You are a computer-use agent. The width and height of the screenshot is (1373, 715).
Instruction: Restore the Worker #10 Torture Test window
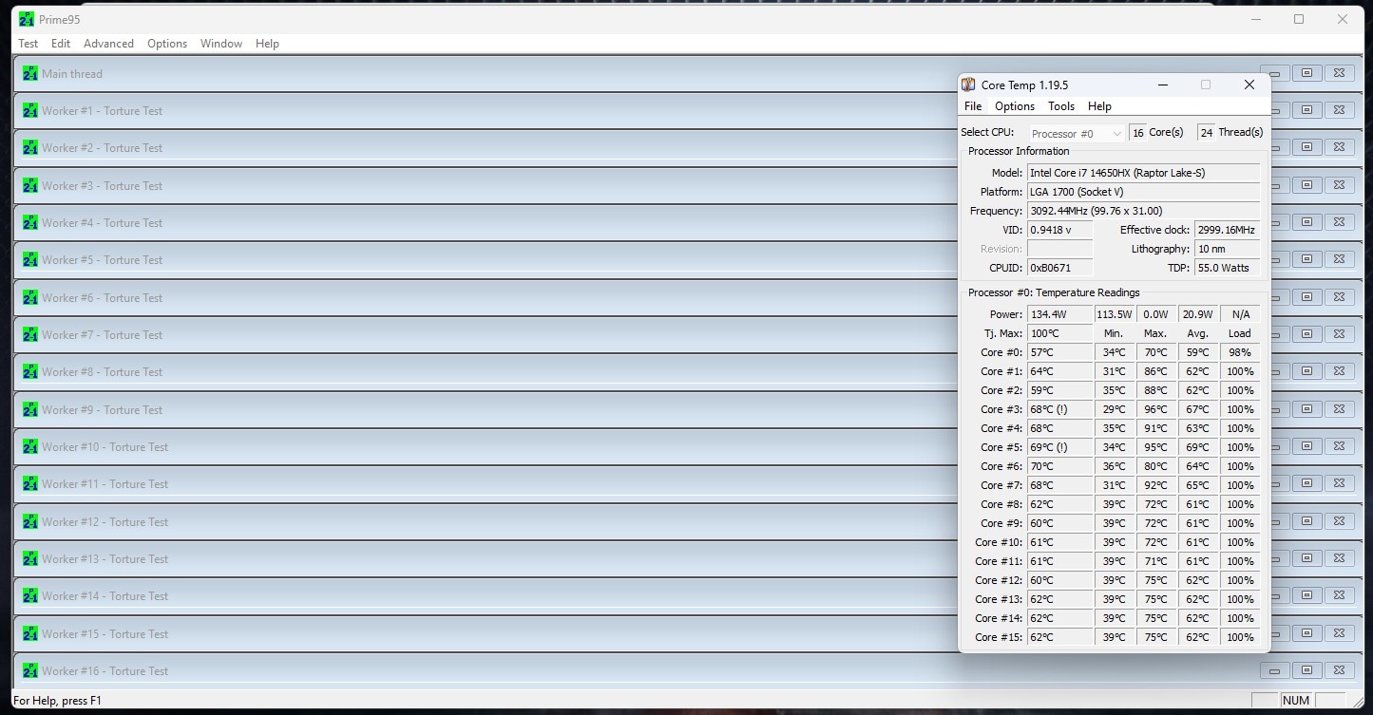[x=1306, y=446]
